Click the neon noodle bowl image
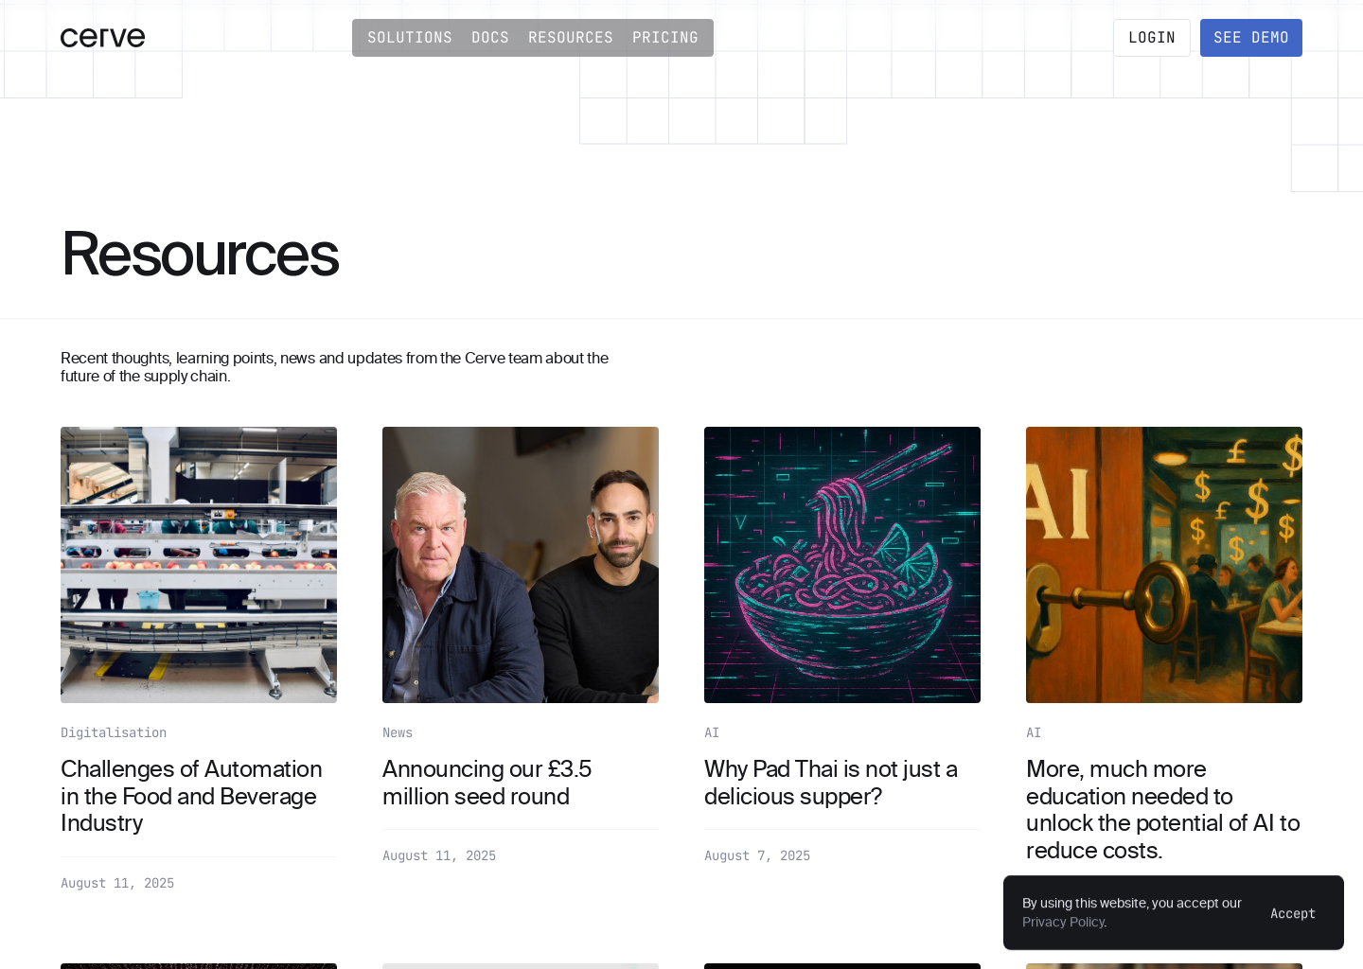1363x969 pixels. click(x=841, y=564)
